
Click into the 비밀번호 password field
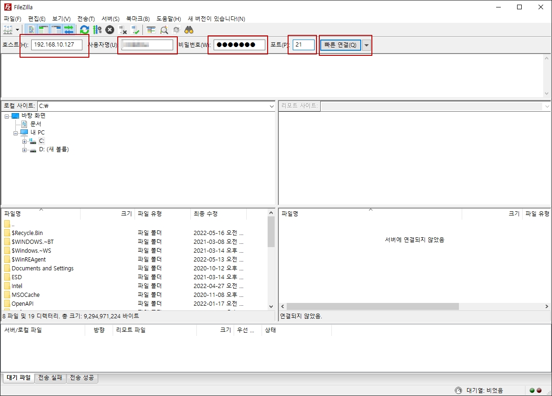(x=239, y=45)
